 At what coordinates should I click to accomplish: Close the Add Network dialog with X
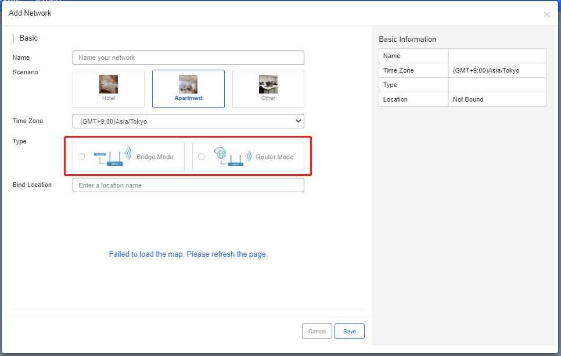coord(546,15)
